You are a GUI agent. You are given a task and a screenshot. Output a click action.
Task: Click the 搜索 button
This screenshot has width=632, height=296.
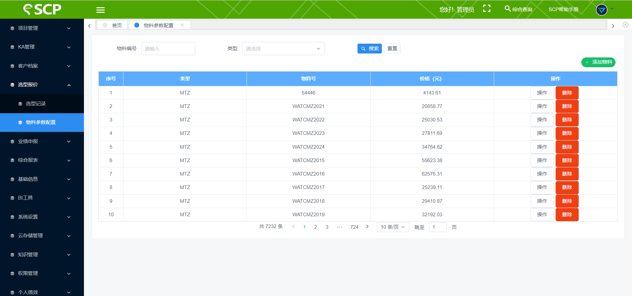(369, 49)
